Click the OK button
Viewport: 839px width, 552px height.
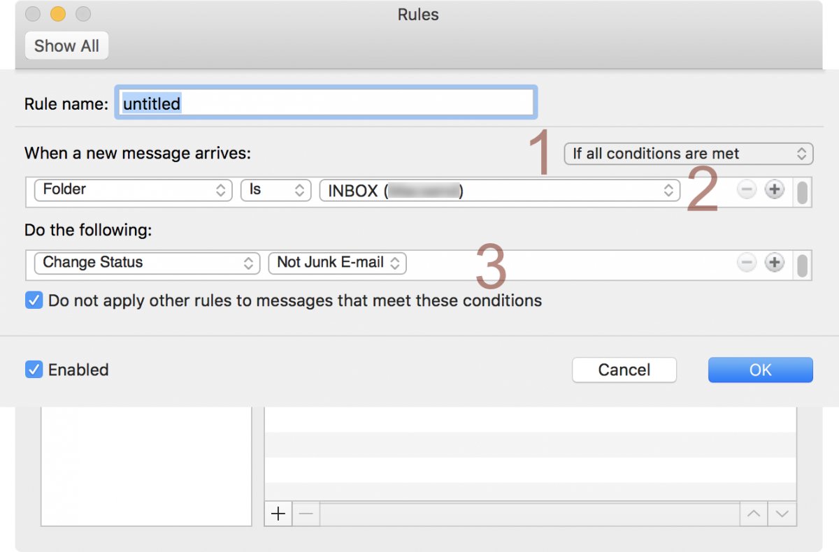click(760, 370)
